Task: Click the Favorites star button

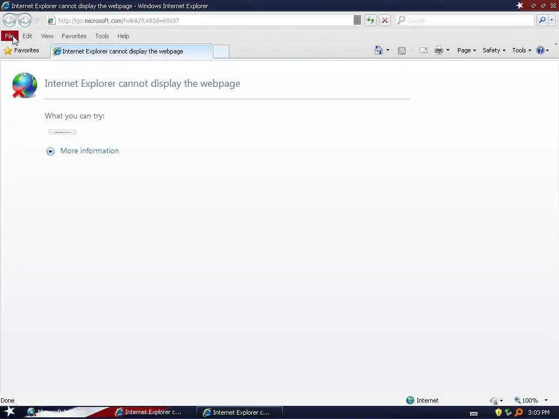Action: tap(22, 51)
